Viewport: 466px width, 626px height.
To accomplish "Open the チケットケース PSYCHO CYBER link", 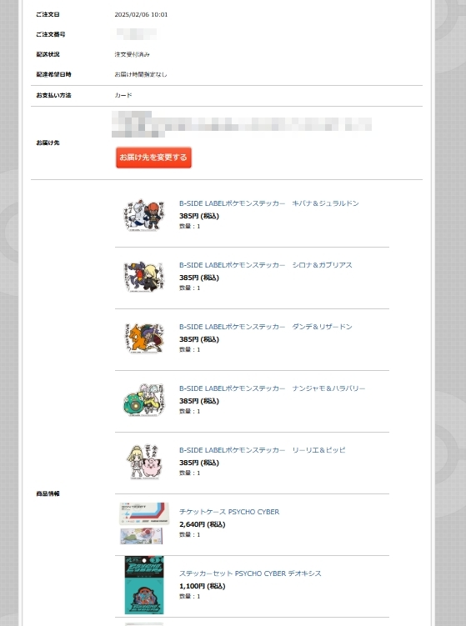I will tap(229, 512).
